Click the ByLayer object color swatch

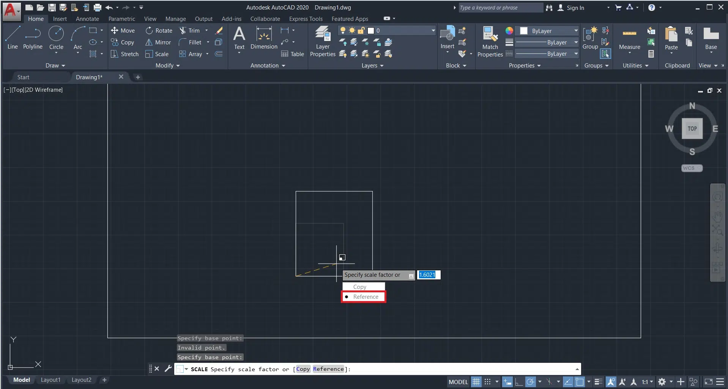click(524, 31)
